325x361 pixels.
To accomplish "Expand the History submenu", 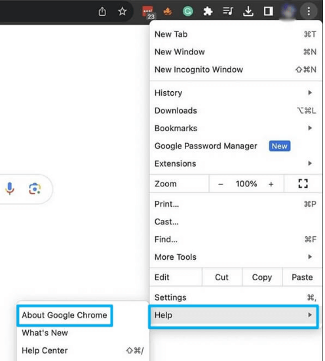I will (236, 93).
